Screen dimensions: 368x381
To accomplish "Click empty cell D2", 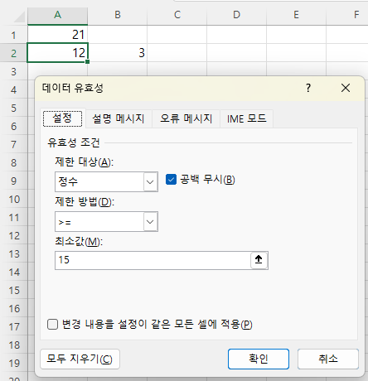I will pyautogui.click(x=236, y=52).
